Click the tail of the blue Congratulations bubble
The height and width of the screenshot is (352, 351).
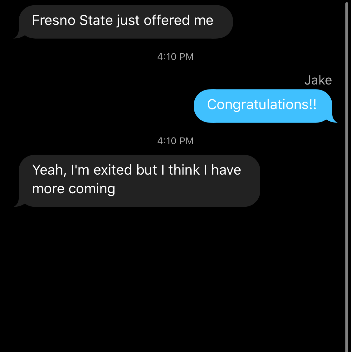(x=334, y=121)
